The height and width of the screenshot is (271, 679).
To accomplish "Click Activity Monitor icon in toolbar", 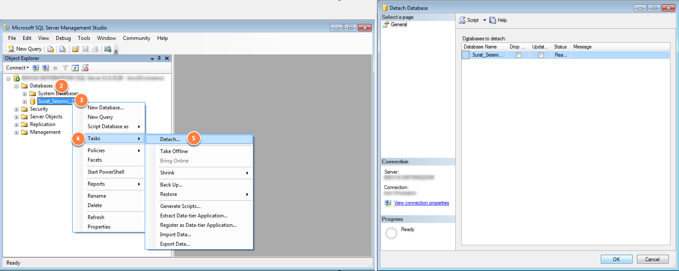I will point(108,49).
